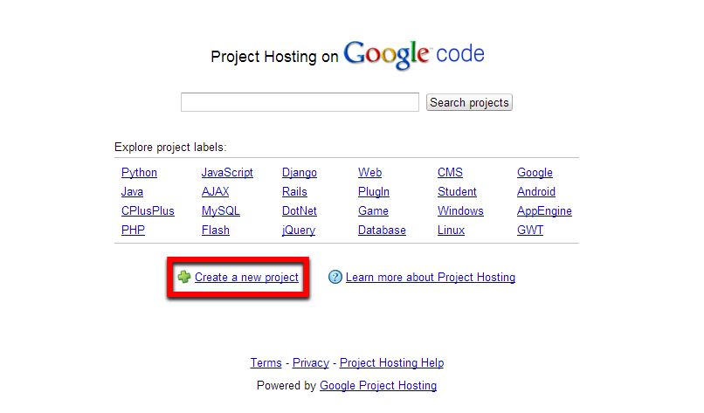
Task: Open the Flash label link
Action: pyautogui.click(x=216, y=231)
